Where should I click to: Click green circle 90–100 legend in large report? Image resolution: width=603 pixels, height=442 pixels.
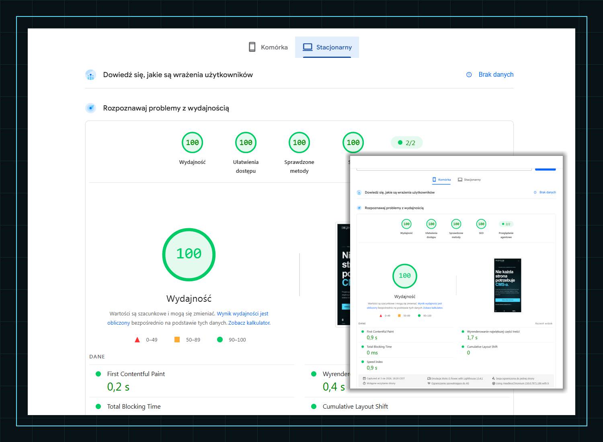(x=220, y=340)
